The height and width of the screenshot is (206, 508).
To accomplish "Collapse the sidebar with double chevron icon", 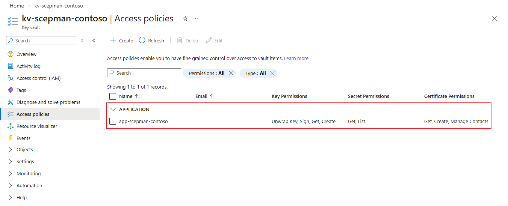I will pos(94,41).
